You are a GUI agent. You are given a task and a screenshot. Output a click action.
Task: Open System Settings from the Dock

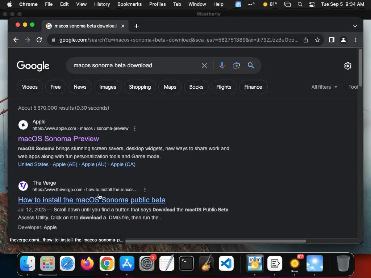(147, 263)
